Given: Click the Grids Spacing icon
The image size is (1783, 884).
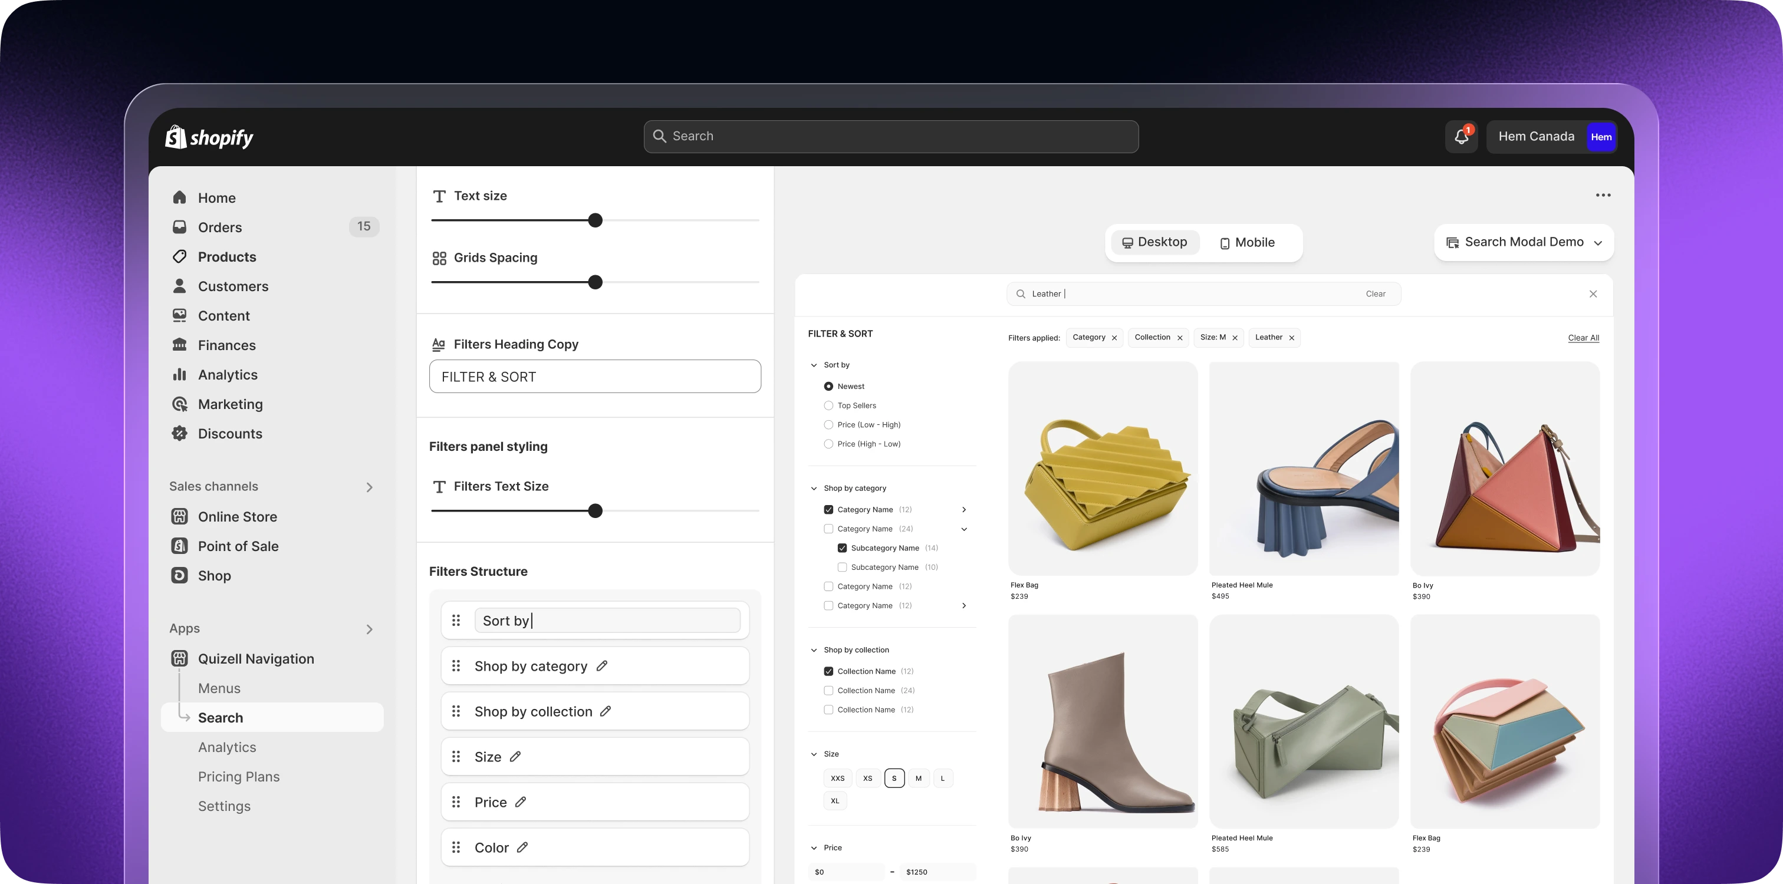Looking at the screenshot, I should point(439,258).
